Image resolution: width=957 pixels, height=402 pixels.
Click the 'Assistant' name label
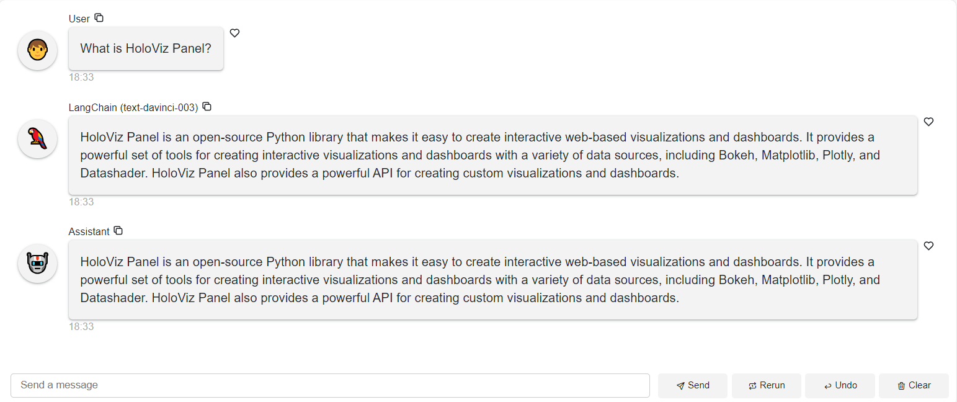(x=89, y=231)
